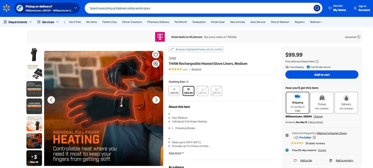Open Dinner Solutions nav item

point(132,22)
